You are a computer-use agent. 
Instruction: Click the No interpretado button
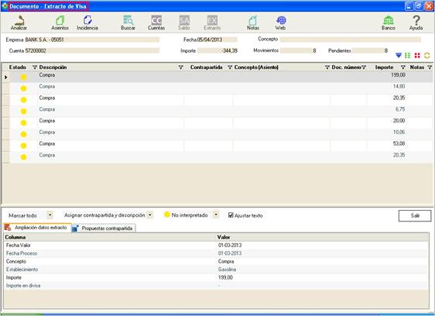[x=186, y=215]
